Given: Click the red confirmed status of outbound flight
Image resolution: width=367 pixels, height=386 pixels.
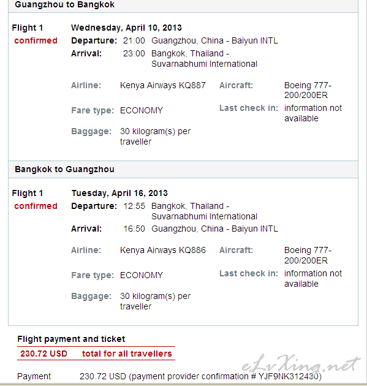Looking at the screenshot, I should point(36,40).
